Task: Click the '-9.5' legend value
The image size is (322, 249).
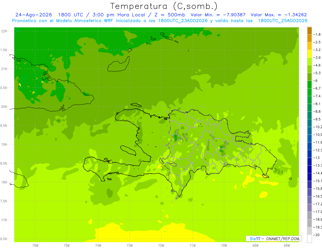Action: tap(317, 119)
